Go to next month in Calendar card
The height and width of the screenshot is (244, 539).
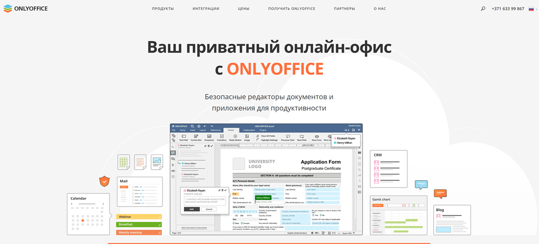click(x=103, y=204)
